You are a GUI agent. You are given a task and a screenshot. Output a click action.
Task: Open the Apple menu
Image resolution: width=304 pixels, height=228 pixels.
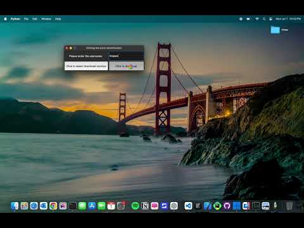(5, 19)
